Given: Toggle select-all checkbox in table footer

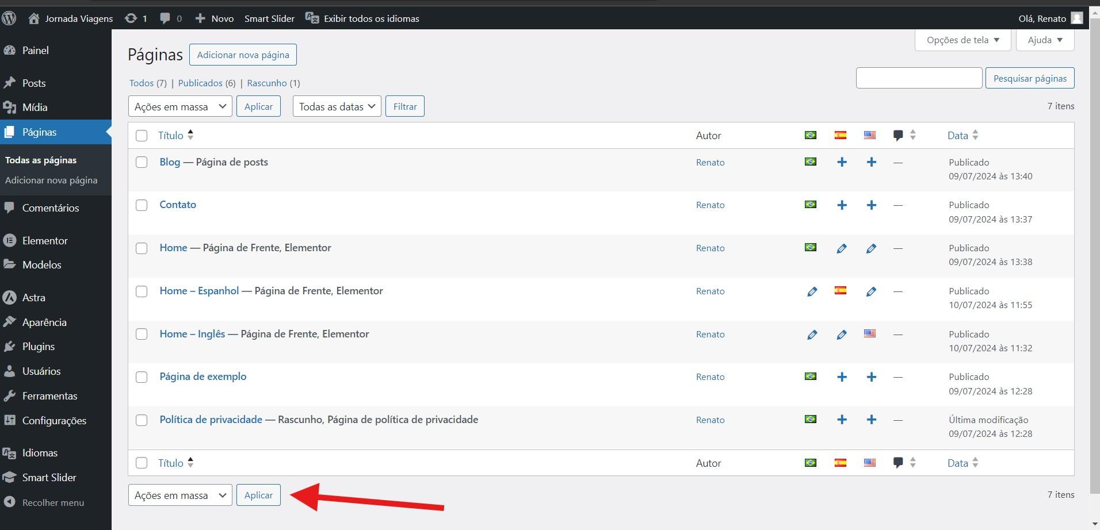Looking at the screenshot, I should (x=142, y=463).
